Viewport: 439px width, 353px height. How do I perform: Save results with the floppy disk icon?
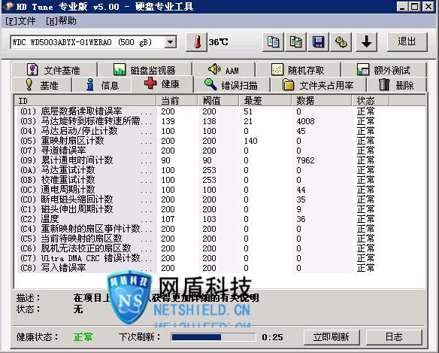pos(318,42)
